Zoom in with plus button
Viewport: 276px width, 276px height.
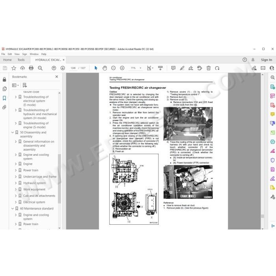(x=122, y=68)
